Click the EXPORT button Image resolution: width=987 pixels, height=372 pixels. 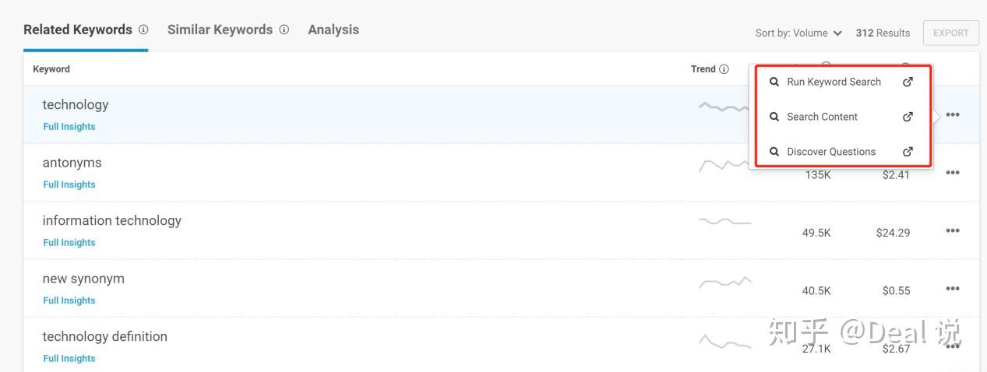point(950,33)
